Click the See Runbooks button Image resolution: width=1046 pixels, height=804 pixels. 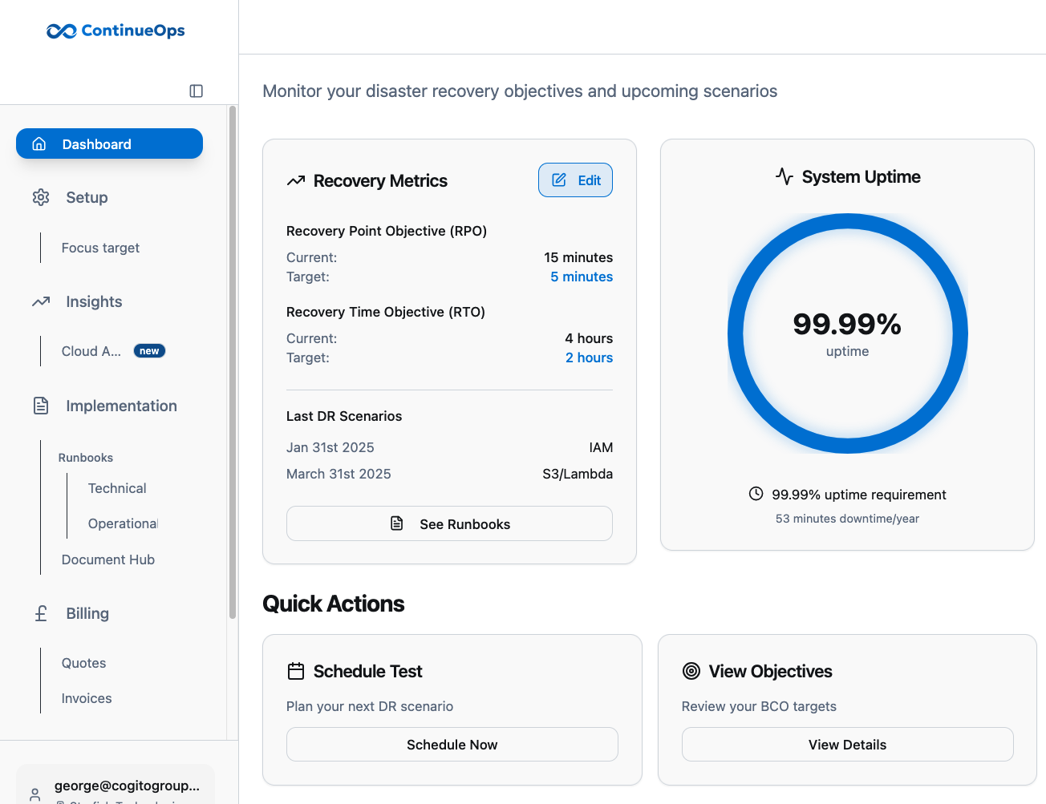click(449, 524)
